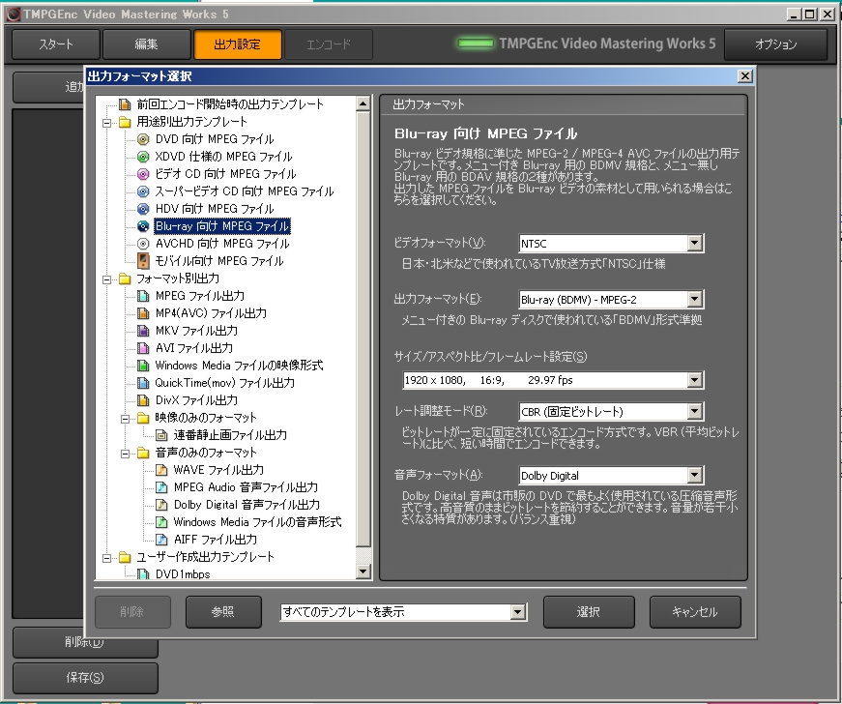Image resolution: width=842 pixels, height=704 pixels.
Task: Select WAVE ファイル出力 tree item
Action: coord(218,470)
